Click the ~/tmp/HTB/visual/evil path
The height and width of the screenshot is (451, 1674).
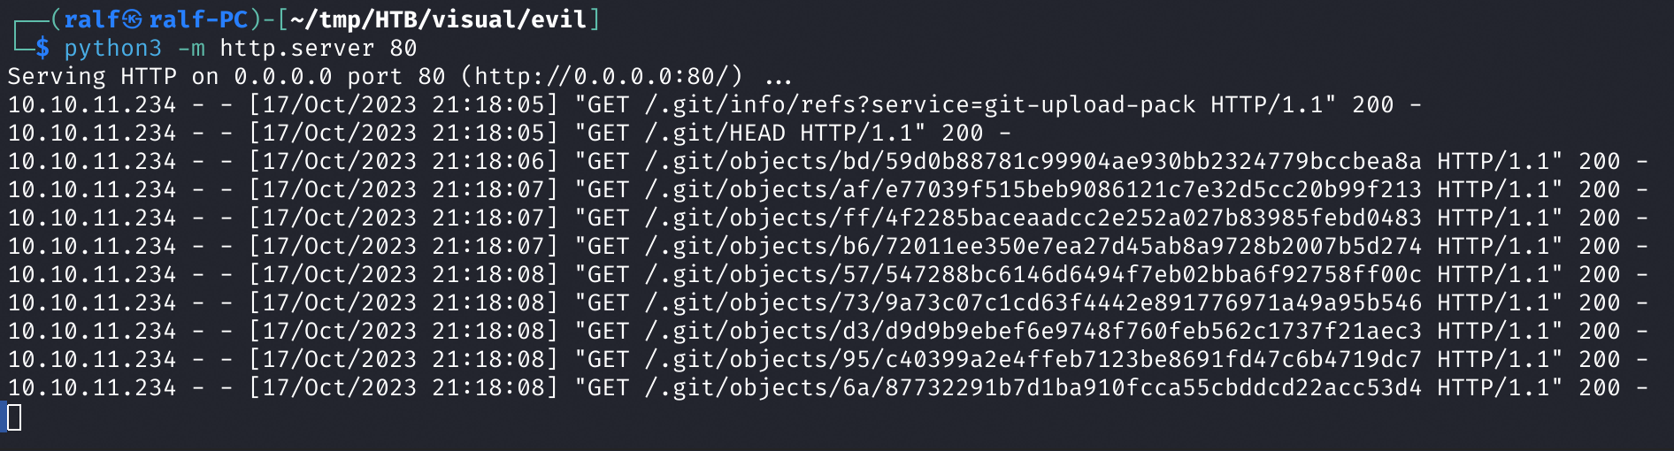pyautogui.click(x=439, y=19)
